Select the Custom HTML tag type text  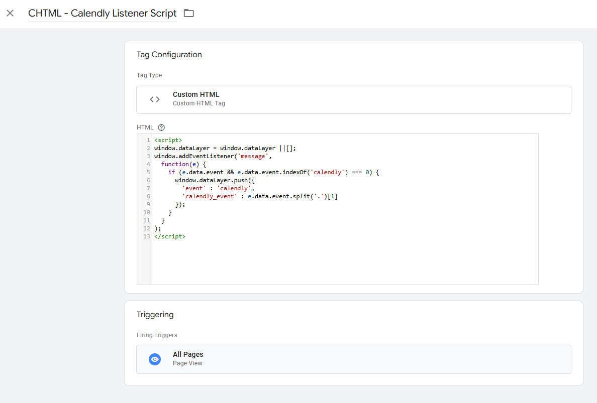[196, 94]
